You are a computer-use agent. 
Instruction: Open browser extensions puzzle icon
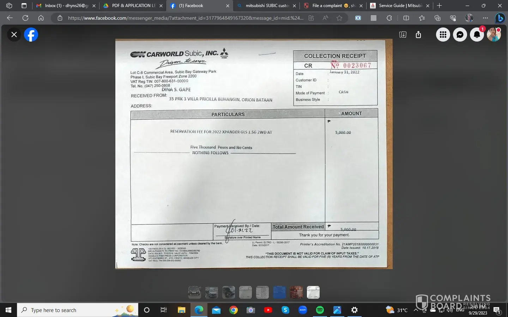pyautogui.click(x=389, y=18)
